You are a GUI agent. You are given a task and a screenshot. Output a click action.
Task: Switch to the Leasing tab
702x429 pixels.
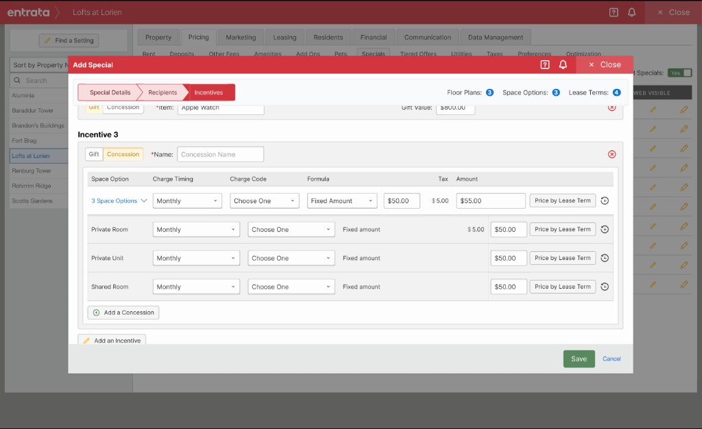pyautogui.click(x=285, y=38)
